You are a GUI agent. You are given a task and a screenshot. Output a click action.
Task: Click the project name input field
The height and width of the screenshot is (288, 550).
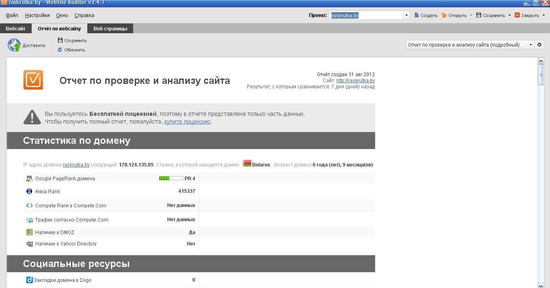pyautogui.click(x=366, y=15)
